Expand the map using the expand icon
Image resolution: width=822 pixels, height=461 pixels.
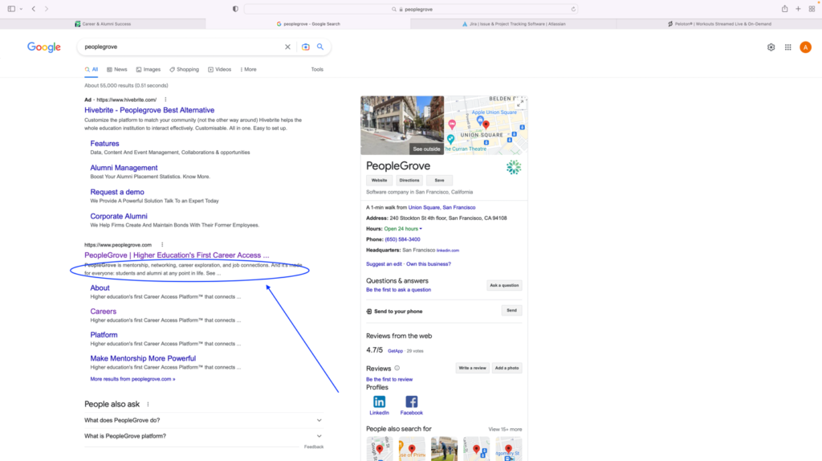coord(519,104)
